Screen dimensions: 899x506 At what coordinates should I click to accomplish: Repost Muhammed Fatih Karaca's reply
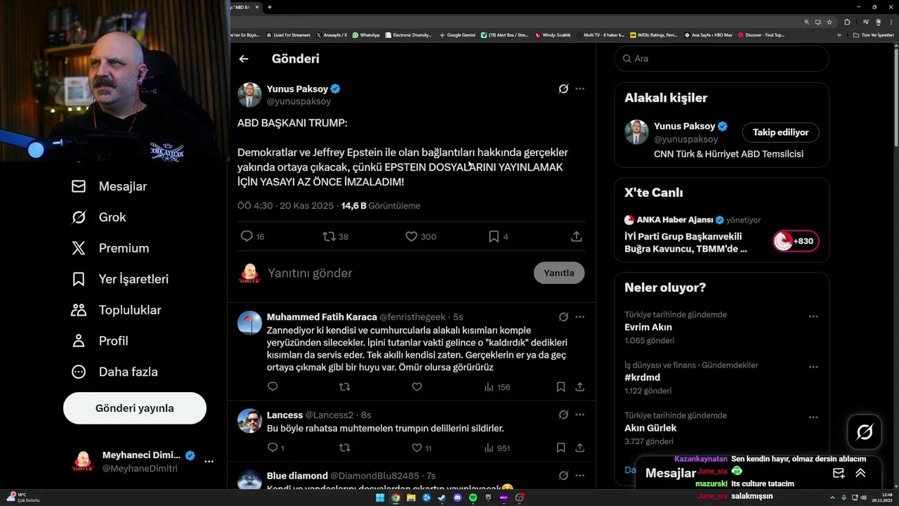(x=344, y=387)
